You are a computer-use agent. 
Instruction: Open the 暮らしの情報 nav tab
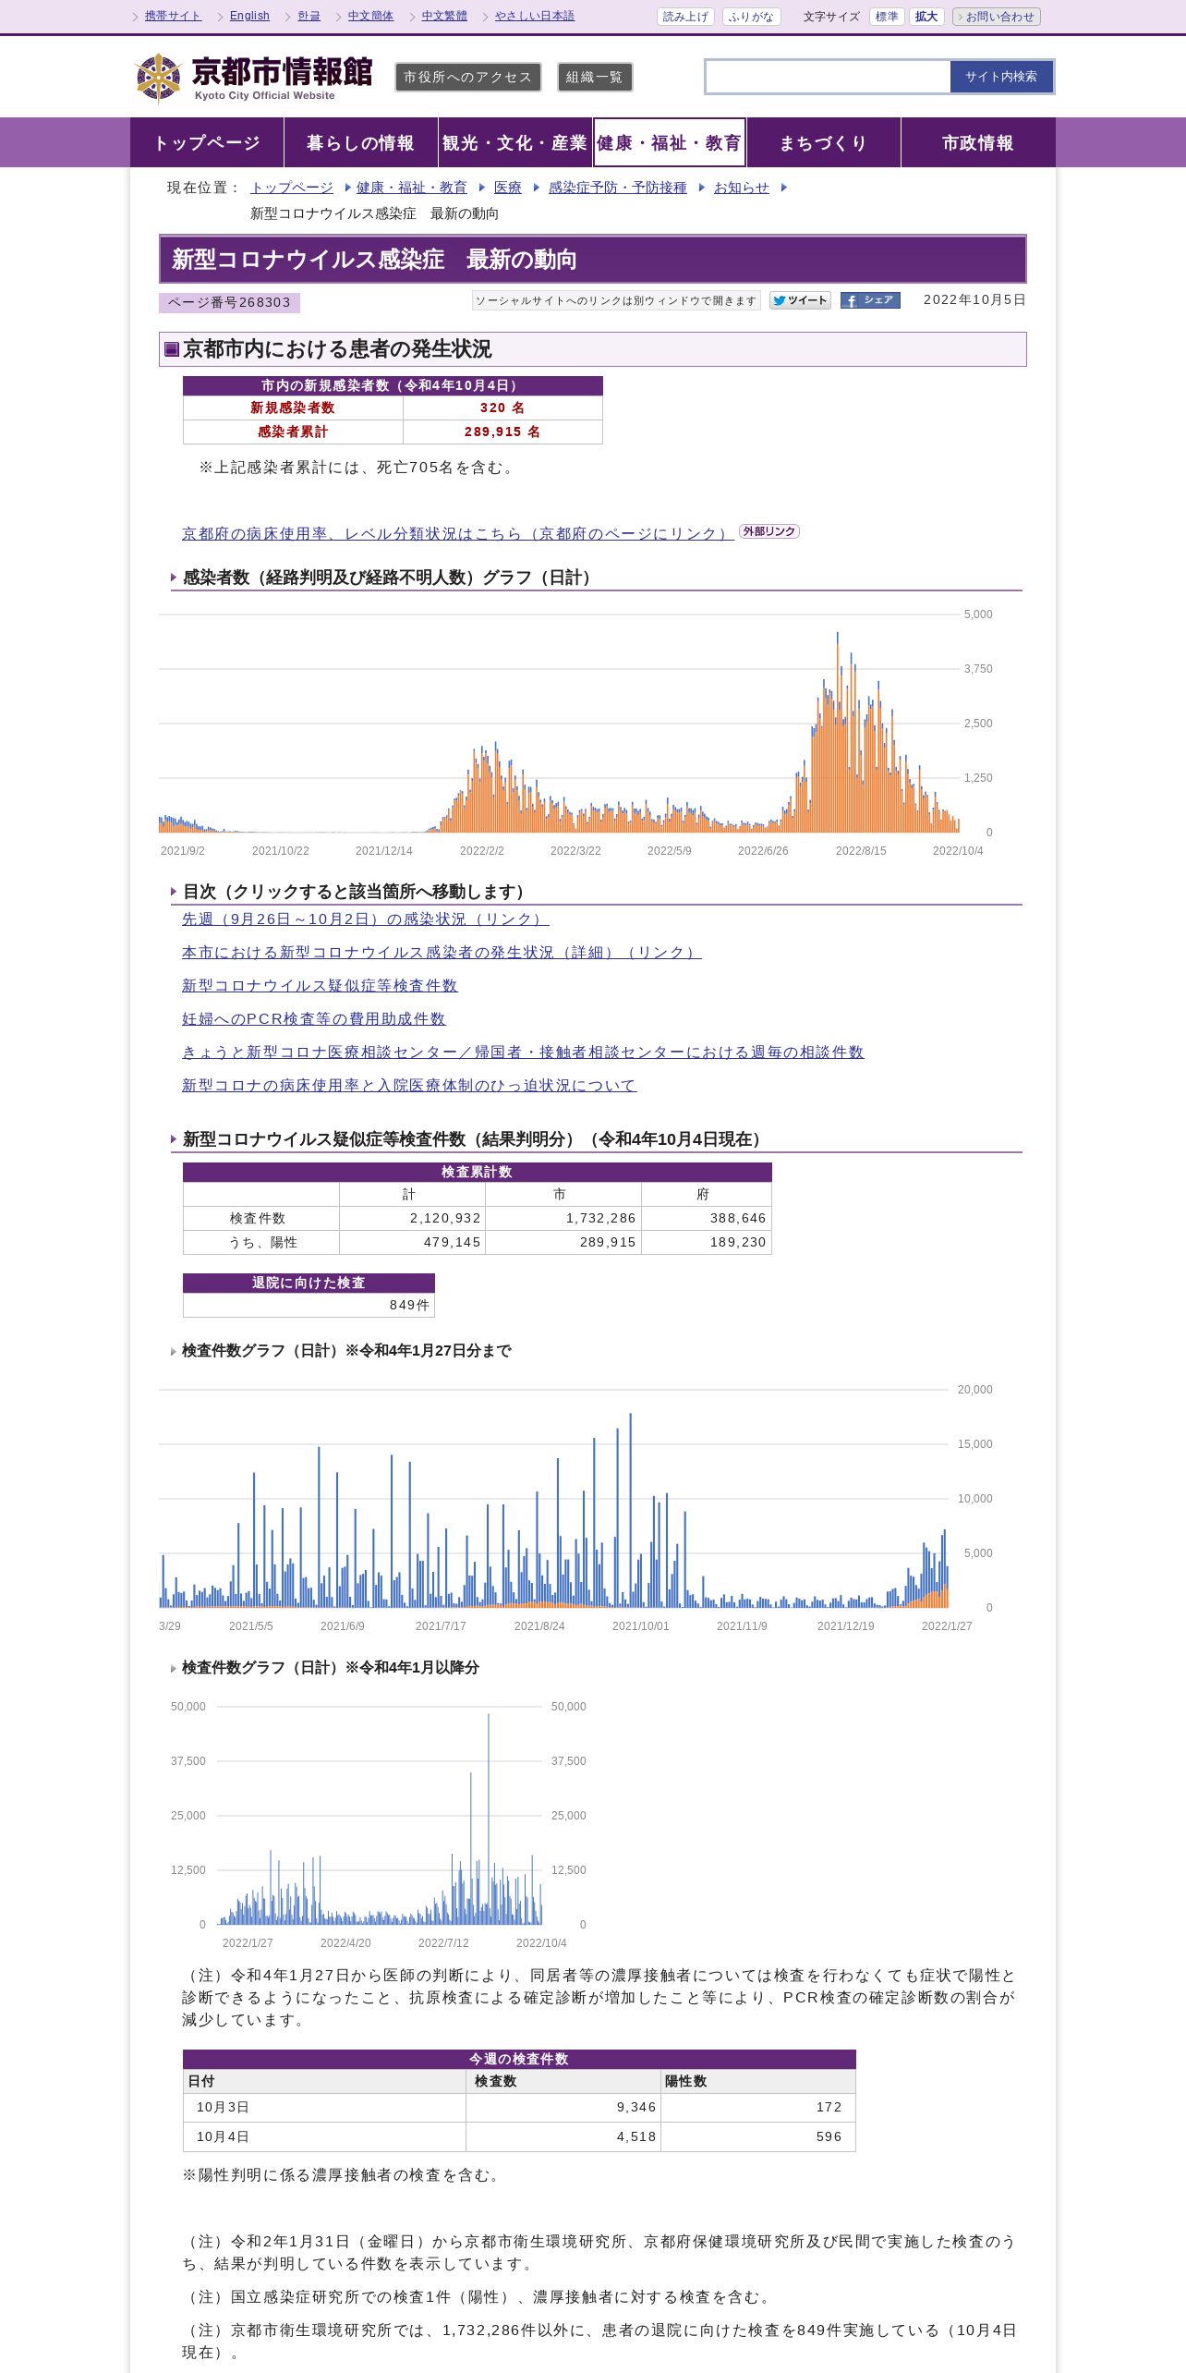tap(361, 142)
